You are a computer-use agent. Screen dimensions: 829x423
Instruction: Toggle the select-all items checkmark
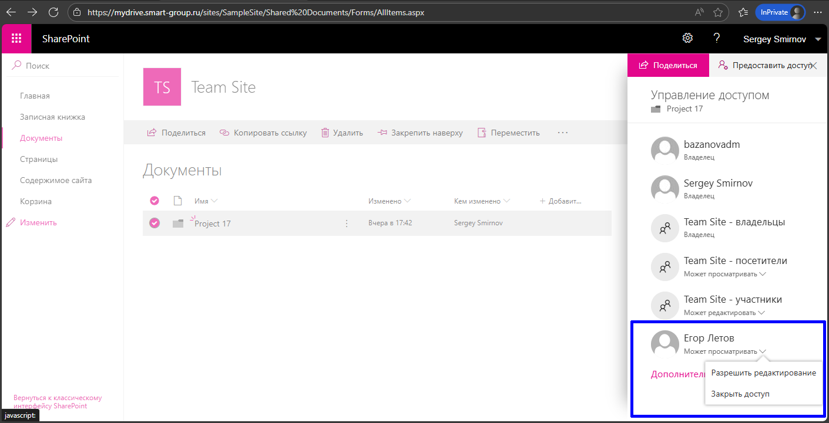coord(155,201)
